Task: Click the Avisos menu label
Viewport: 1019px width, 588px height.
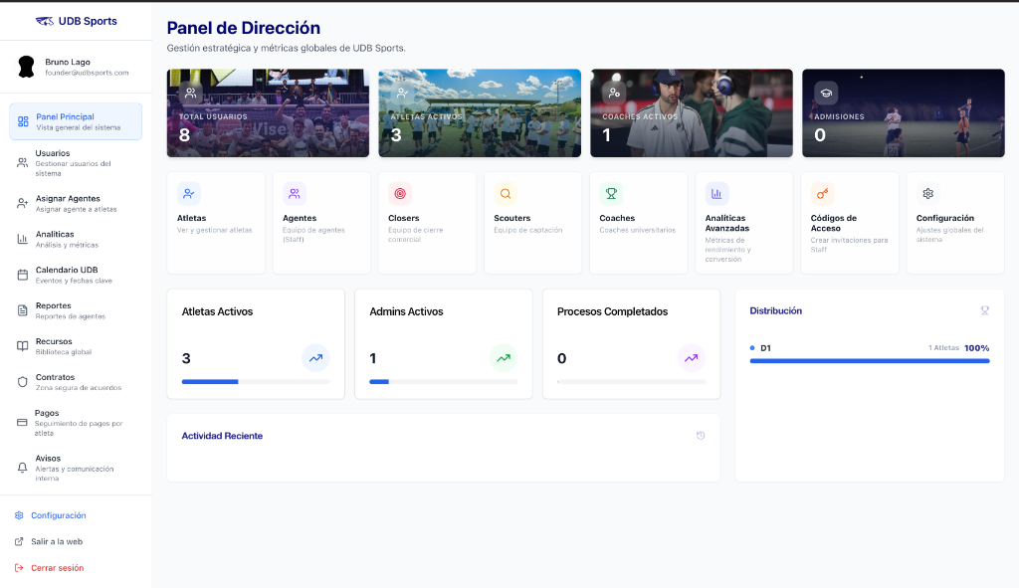Action: [48, 458]
